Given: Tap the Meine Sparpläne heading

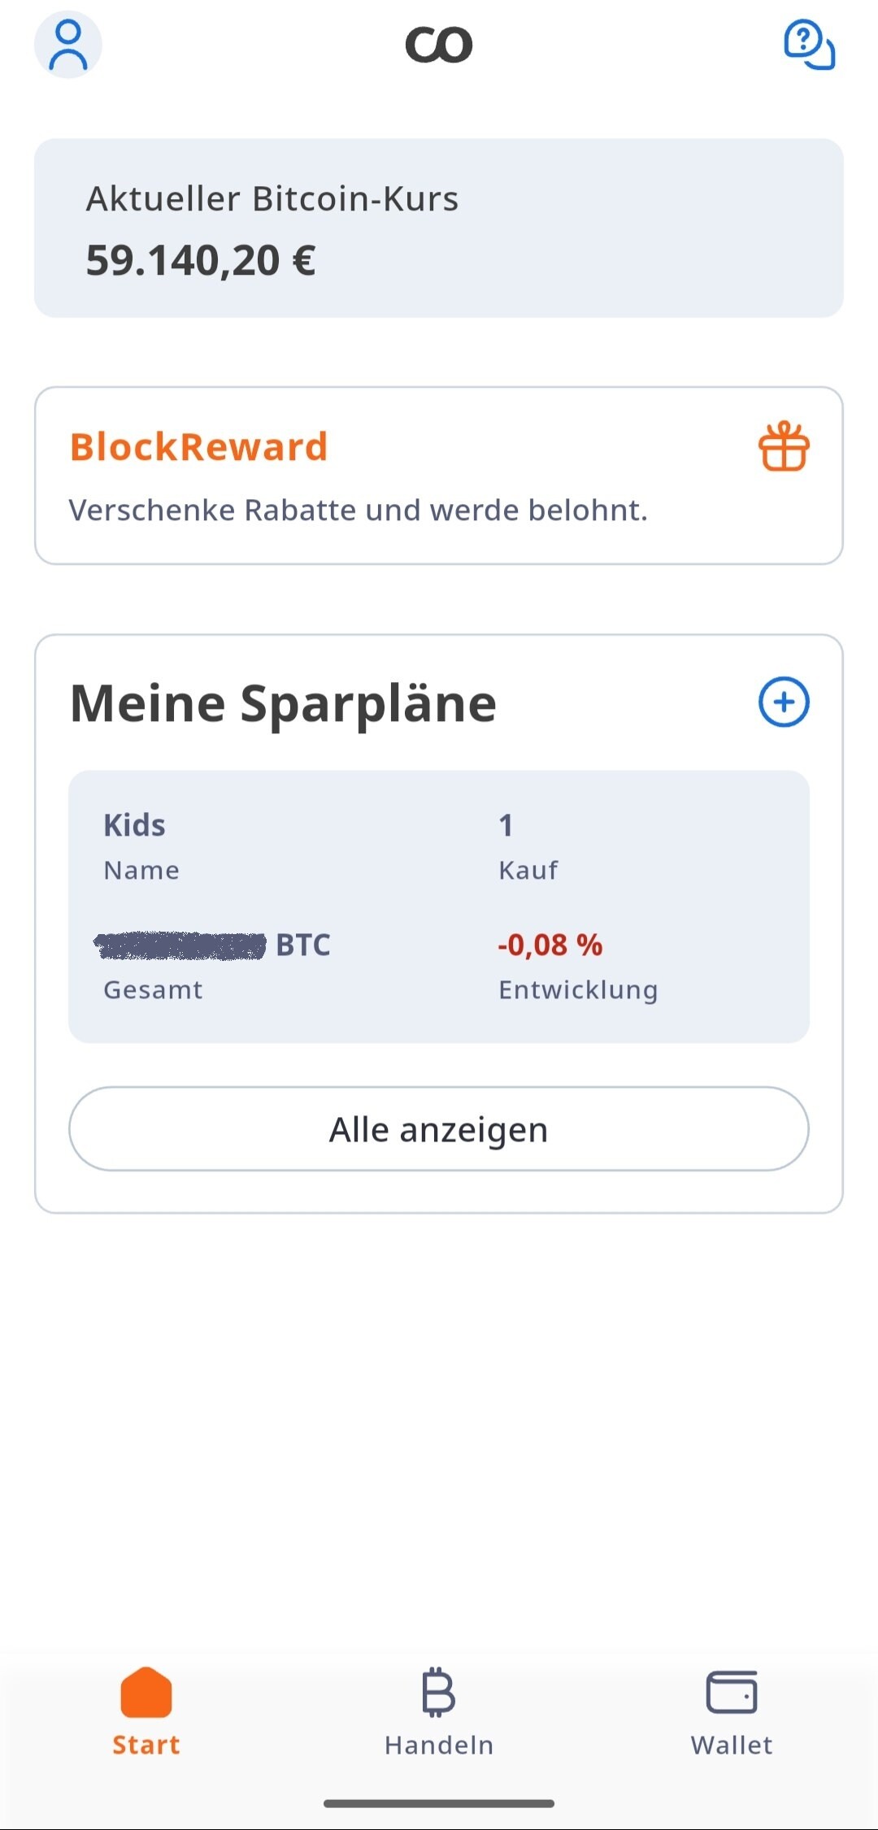Looking at the screenshot, I should (x=284, y=702).
